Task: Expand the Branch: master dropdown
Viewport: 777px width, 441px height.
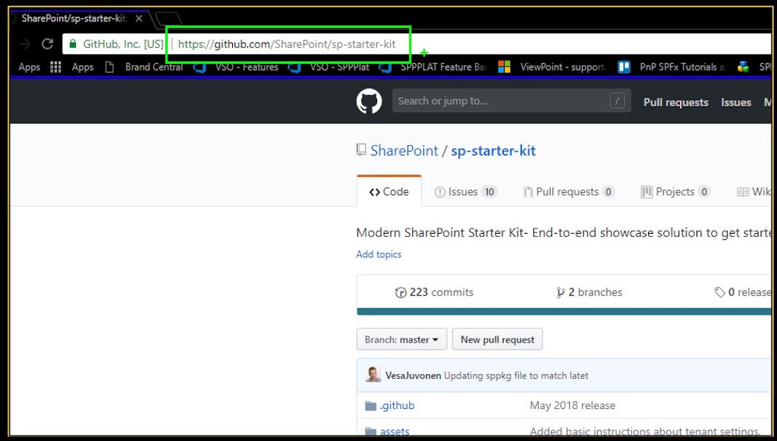Action: [401, 339]
